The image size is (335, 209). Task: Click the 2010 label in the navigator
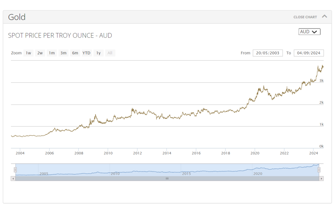115,174
